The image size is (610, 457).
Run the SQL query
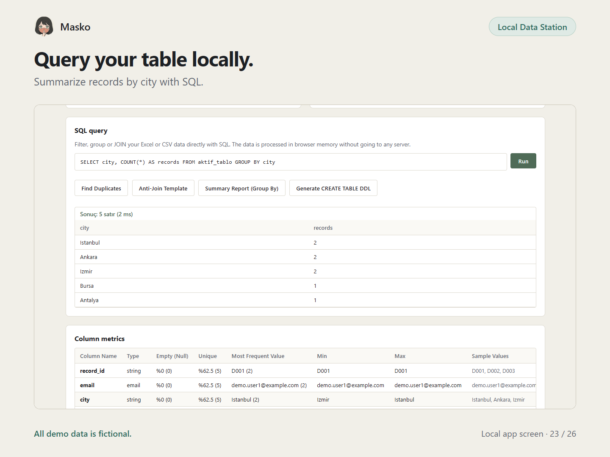(x=523, y=161)
